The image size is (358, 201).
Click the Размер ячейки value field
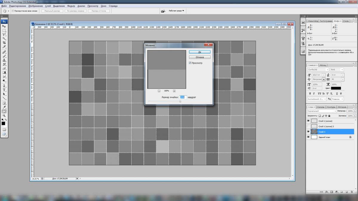coord(183,97)
